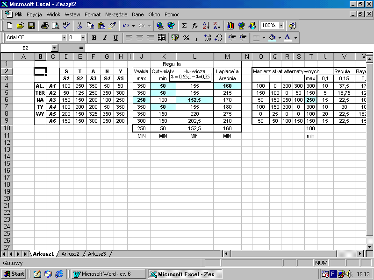
Task: Click the AutoSum sigma icon
Action: click(x=184, y=26)
